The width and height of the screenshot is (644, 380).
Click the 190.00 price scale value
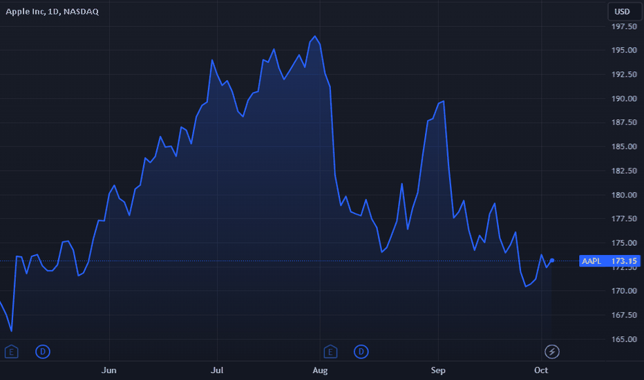click(624, 99)
